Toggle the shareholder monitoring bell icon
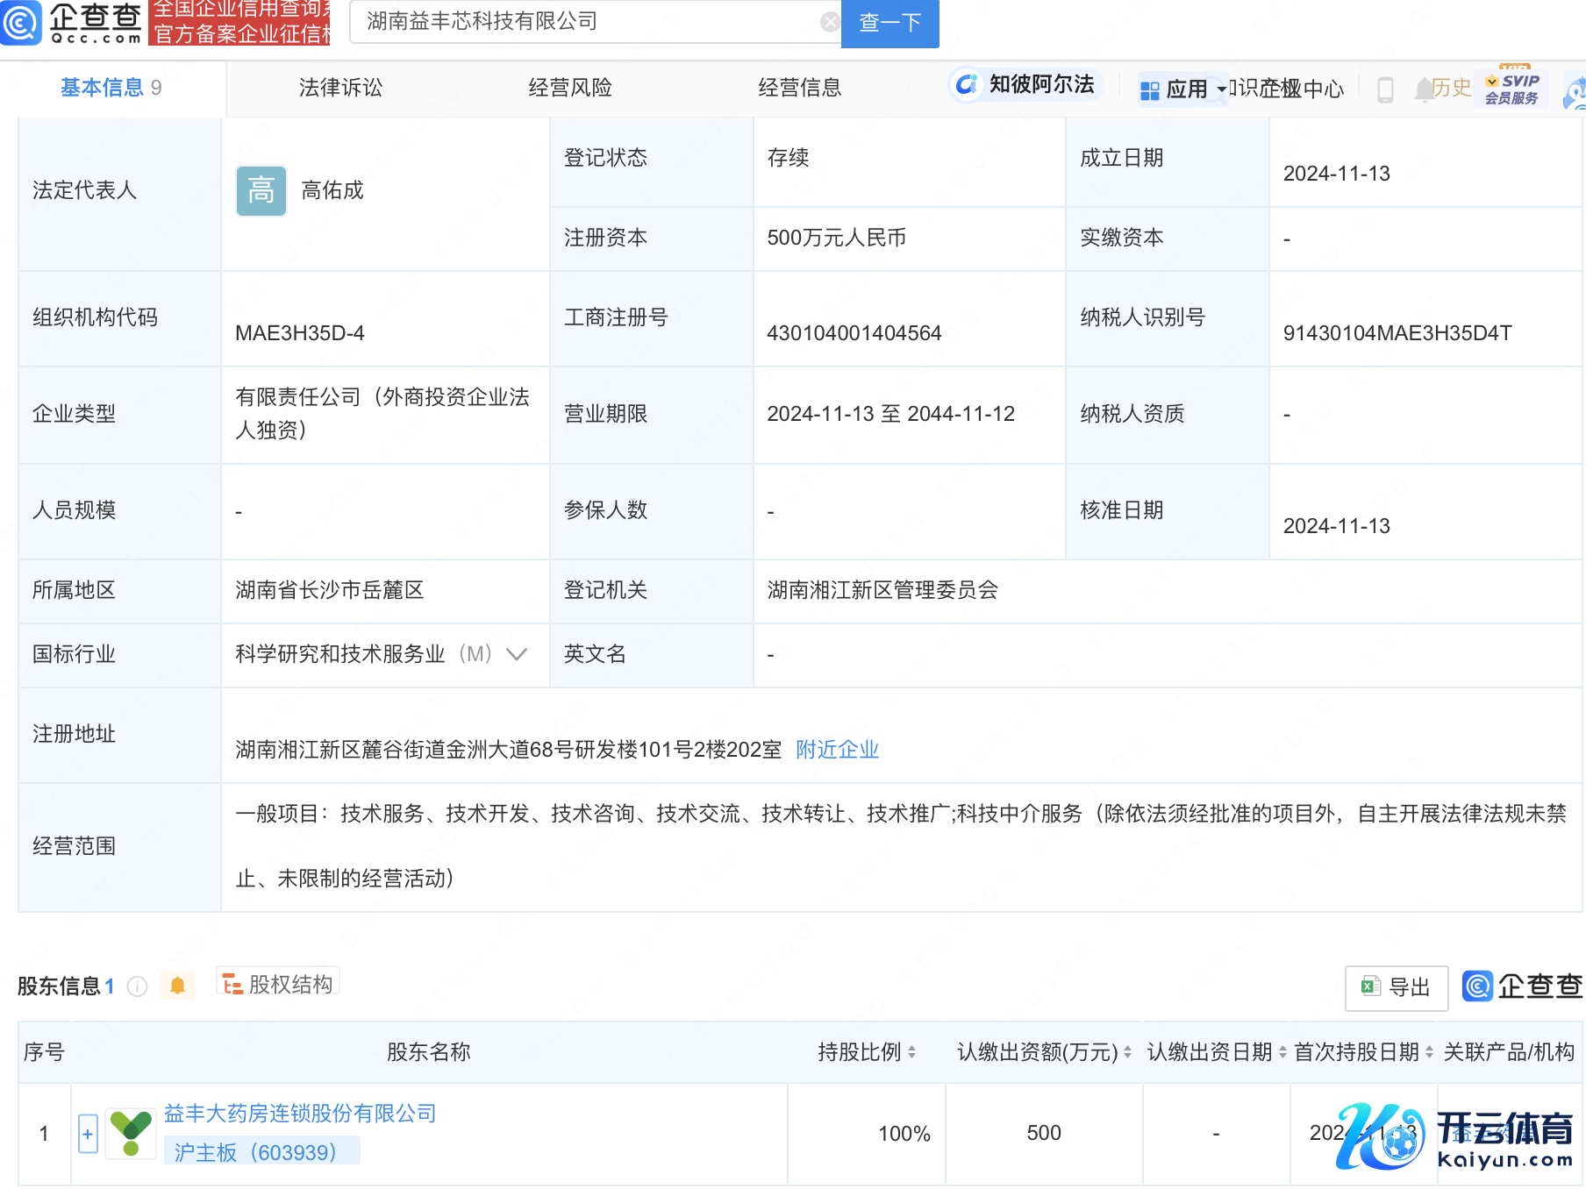Viewport: 1586px width, 1189px height. pos(177,986)
